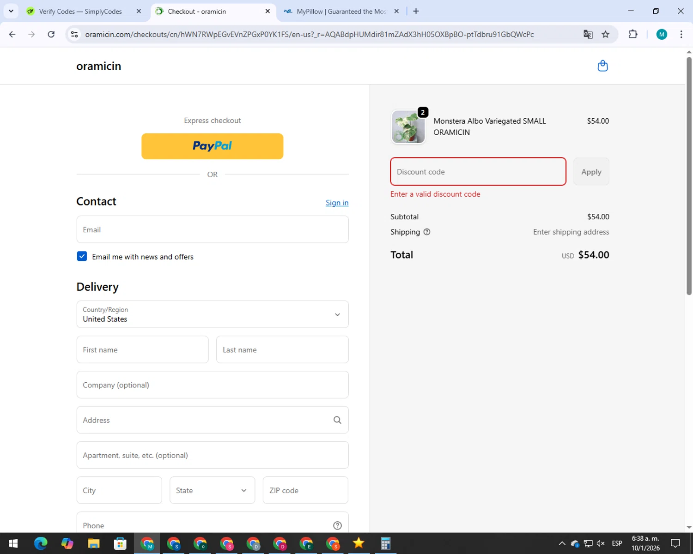Screen dimensions: 693x554
Task: Click the oramicin store logo
Action: [x=99, y=66]
